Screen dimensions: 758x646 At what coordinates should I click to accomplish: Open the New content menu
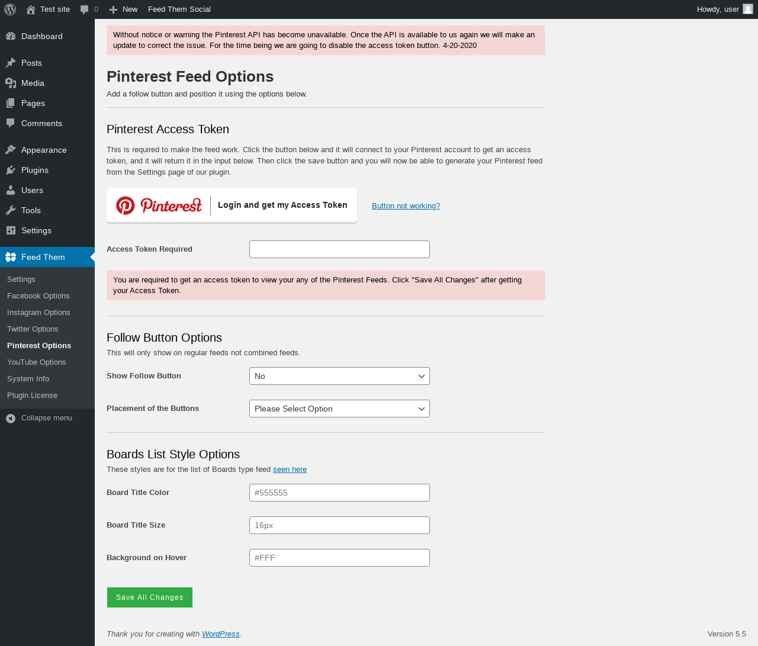(x=124, y=9)
